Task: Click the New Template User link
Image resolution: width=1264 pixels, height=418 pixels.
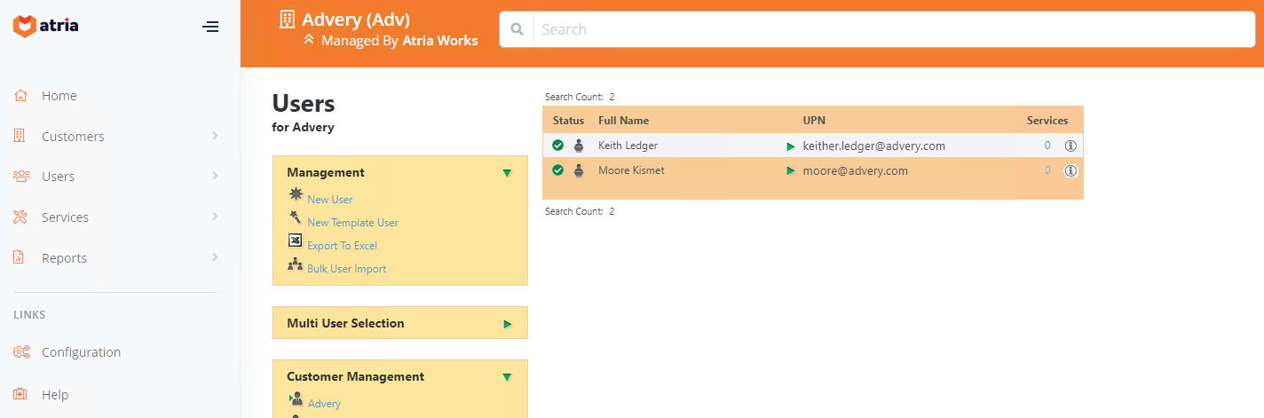Action: pos(352,223)
